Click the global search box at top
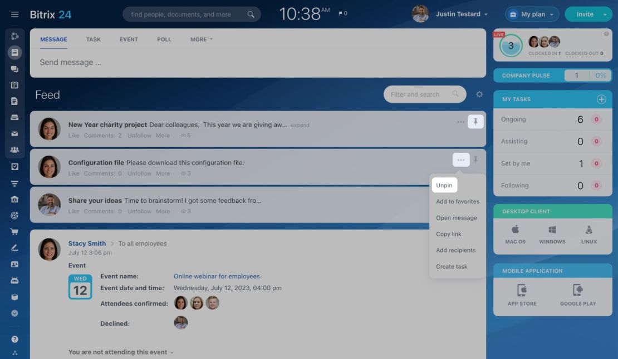 click(x=192, y=14)
